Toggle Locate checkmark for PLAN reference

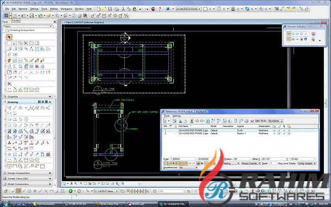(284, 130)
